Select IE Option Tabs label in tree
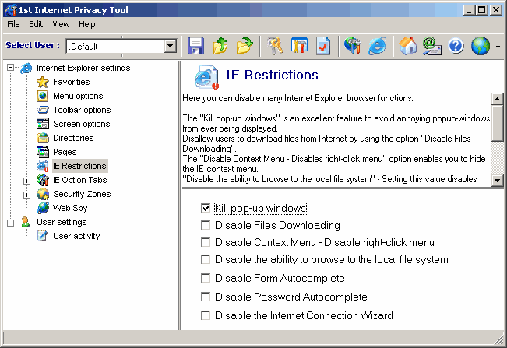Screen dimensions: 507x348 click(79, 180)
